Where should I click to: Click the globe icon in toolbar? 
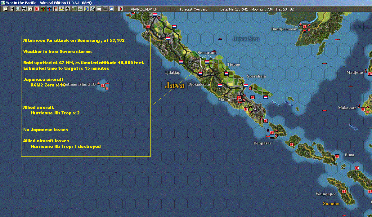87,9
